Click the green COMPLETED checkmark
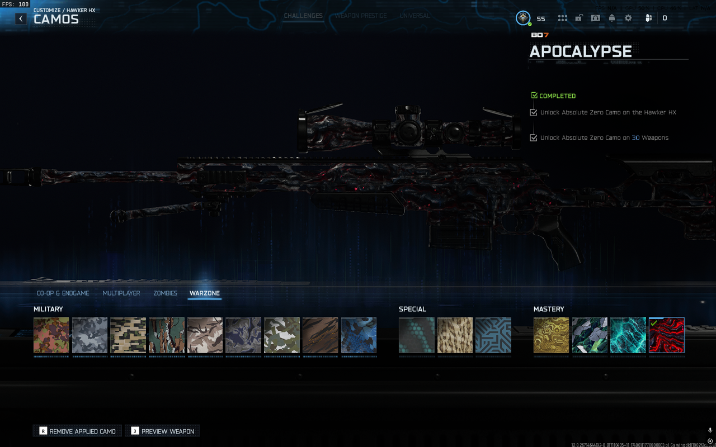This screenshot has width=716, height=447. coord(534,96)
